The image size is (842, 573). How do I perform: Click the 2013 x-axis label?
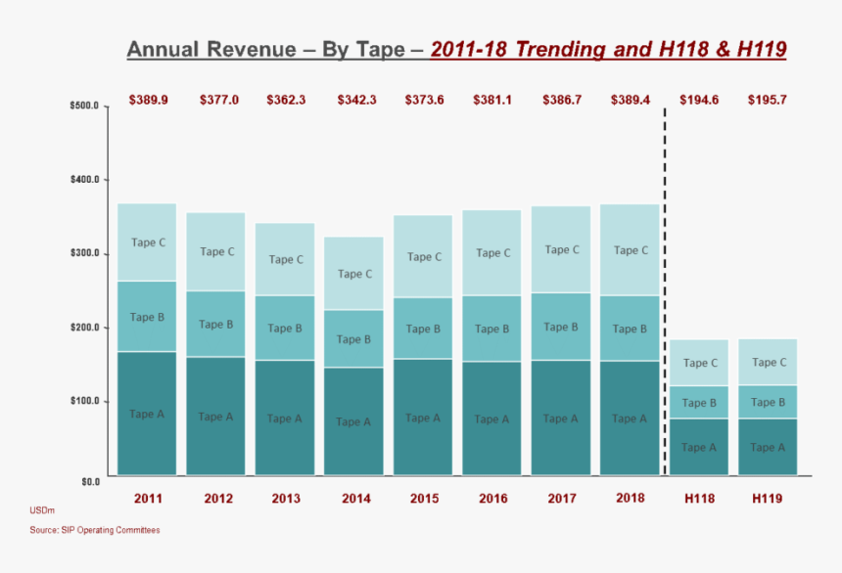pos(286,499)
